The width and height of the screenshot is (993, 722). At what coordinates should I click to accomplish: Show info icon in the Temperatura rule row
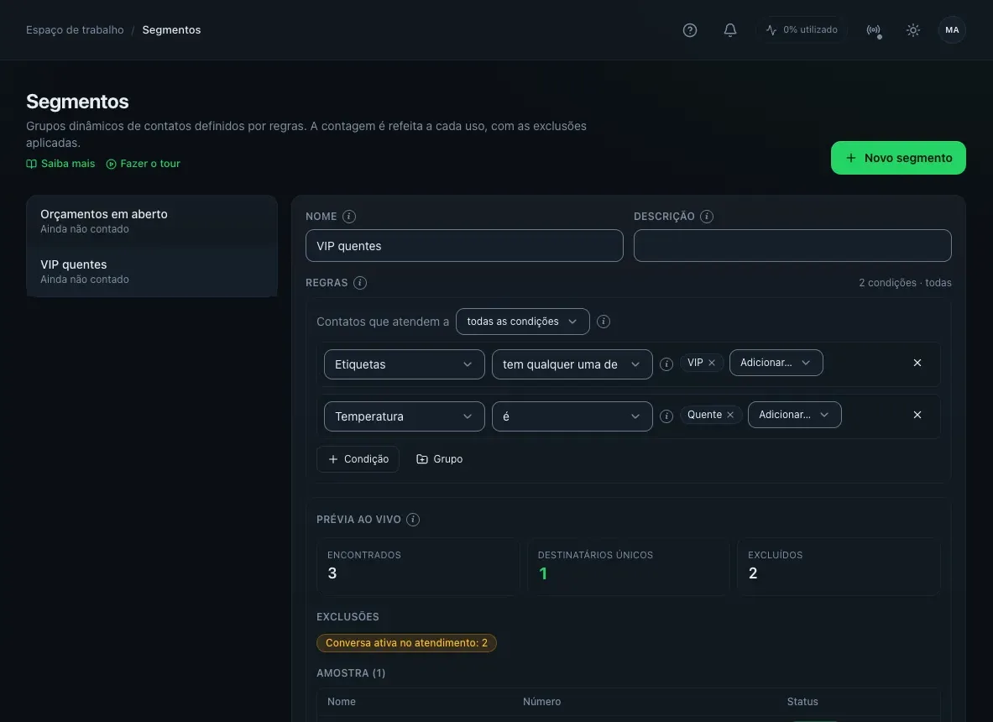(x=666, y=416)
